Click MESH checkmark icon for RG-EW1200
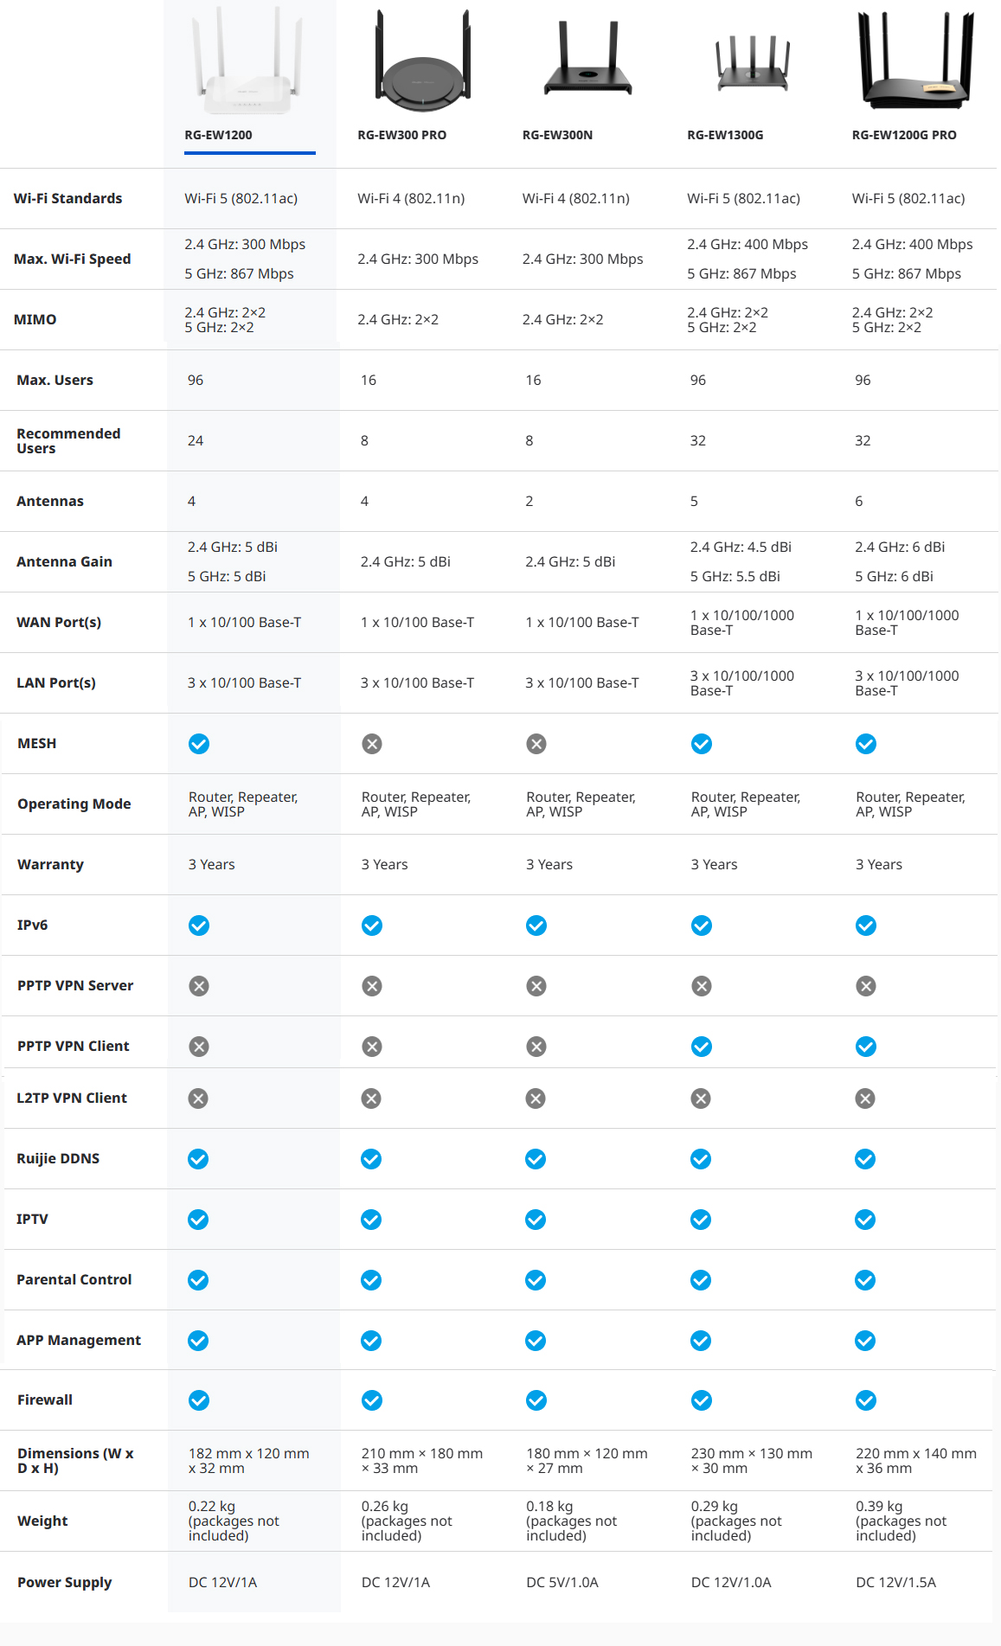 (199, 744)
